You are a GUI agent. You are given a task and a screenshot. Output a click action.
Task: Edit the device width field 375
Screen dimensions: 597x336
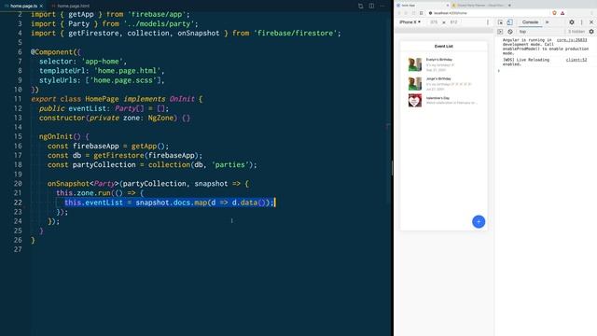(434, 22)
